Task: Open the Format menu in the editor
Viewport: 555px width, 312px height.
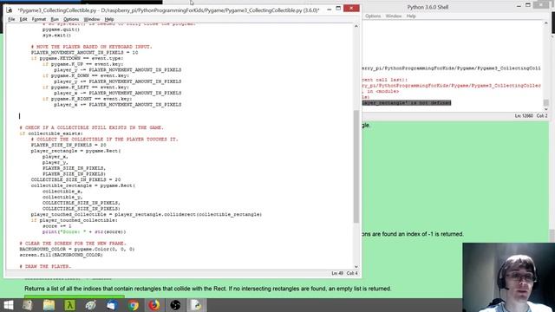Action: (x=38, y=19)
